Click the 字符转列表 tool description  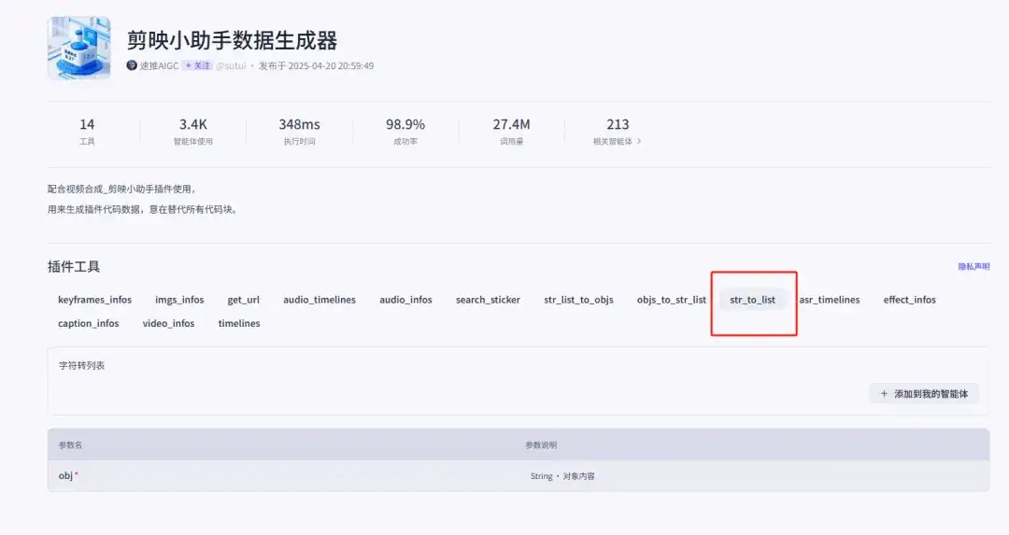click(81, 365)
